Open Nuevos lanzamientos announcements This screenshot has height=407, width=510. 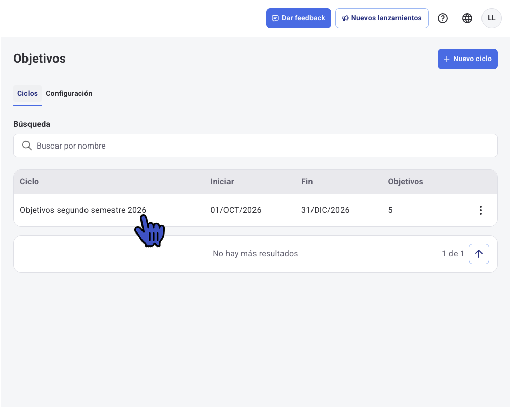tap(382, 18)
